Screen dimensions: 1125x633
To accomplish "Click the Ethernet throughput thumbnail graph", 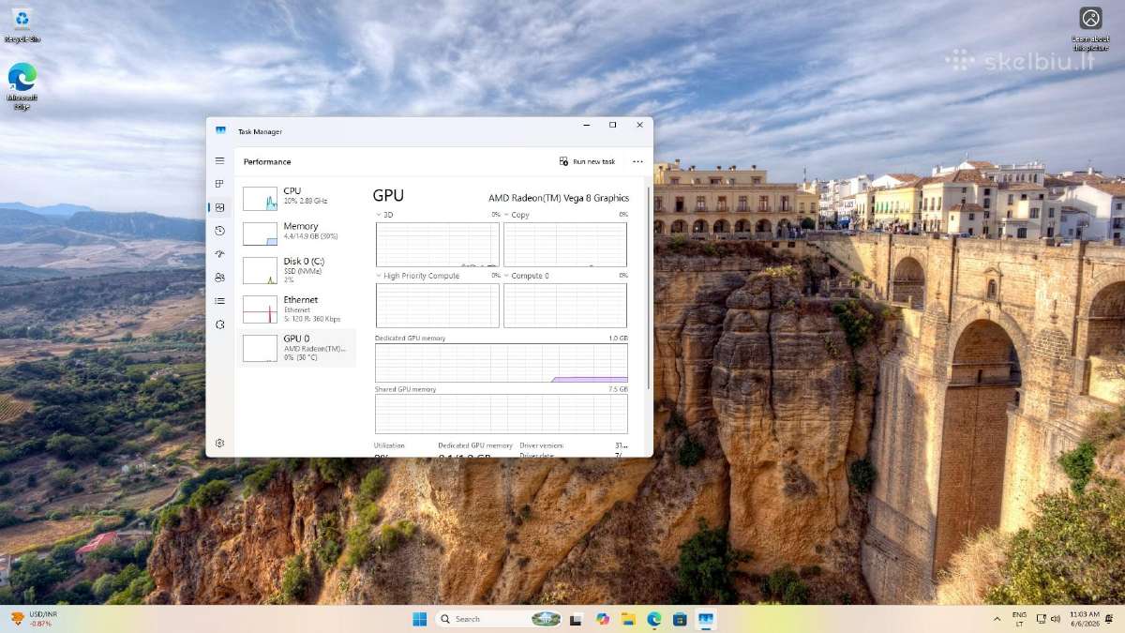I will (260, 309).
